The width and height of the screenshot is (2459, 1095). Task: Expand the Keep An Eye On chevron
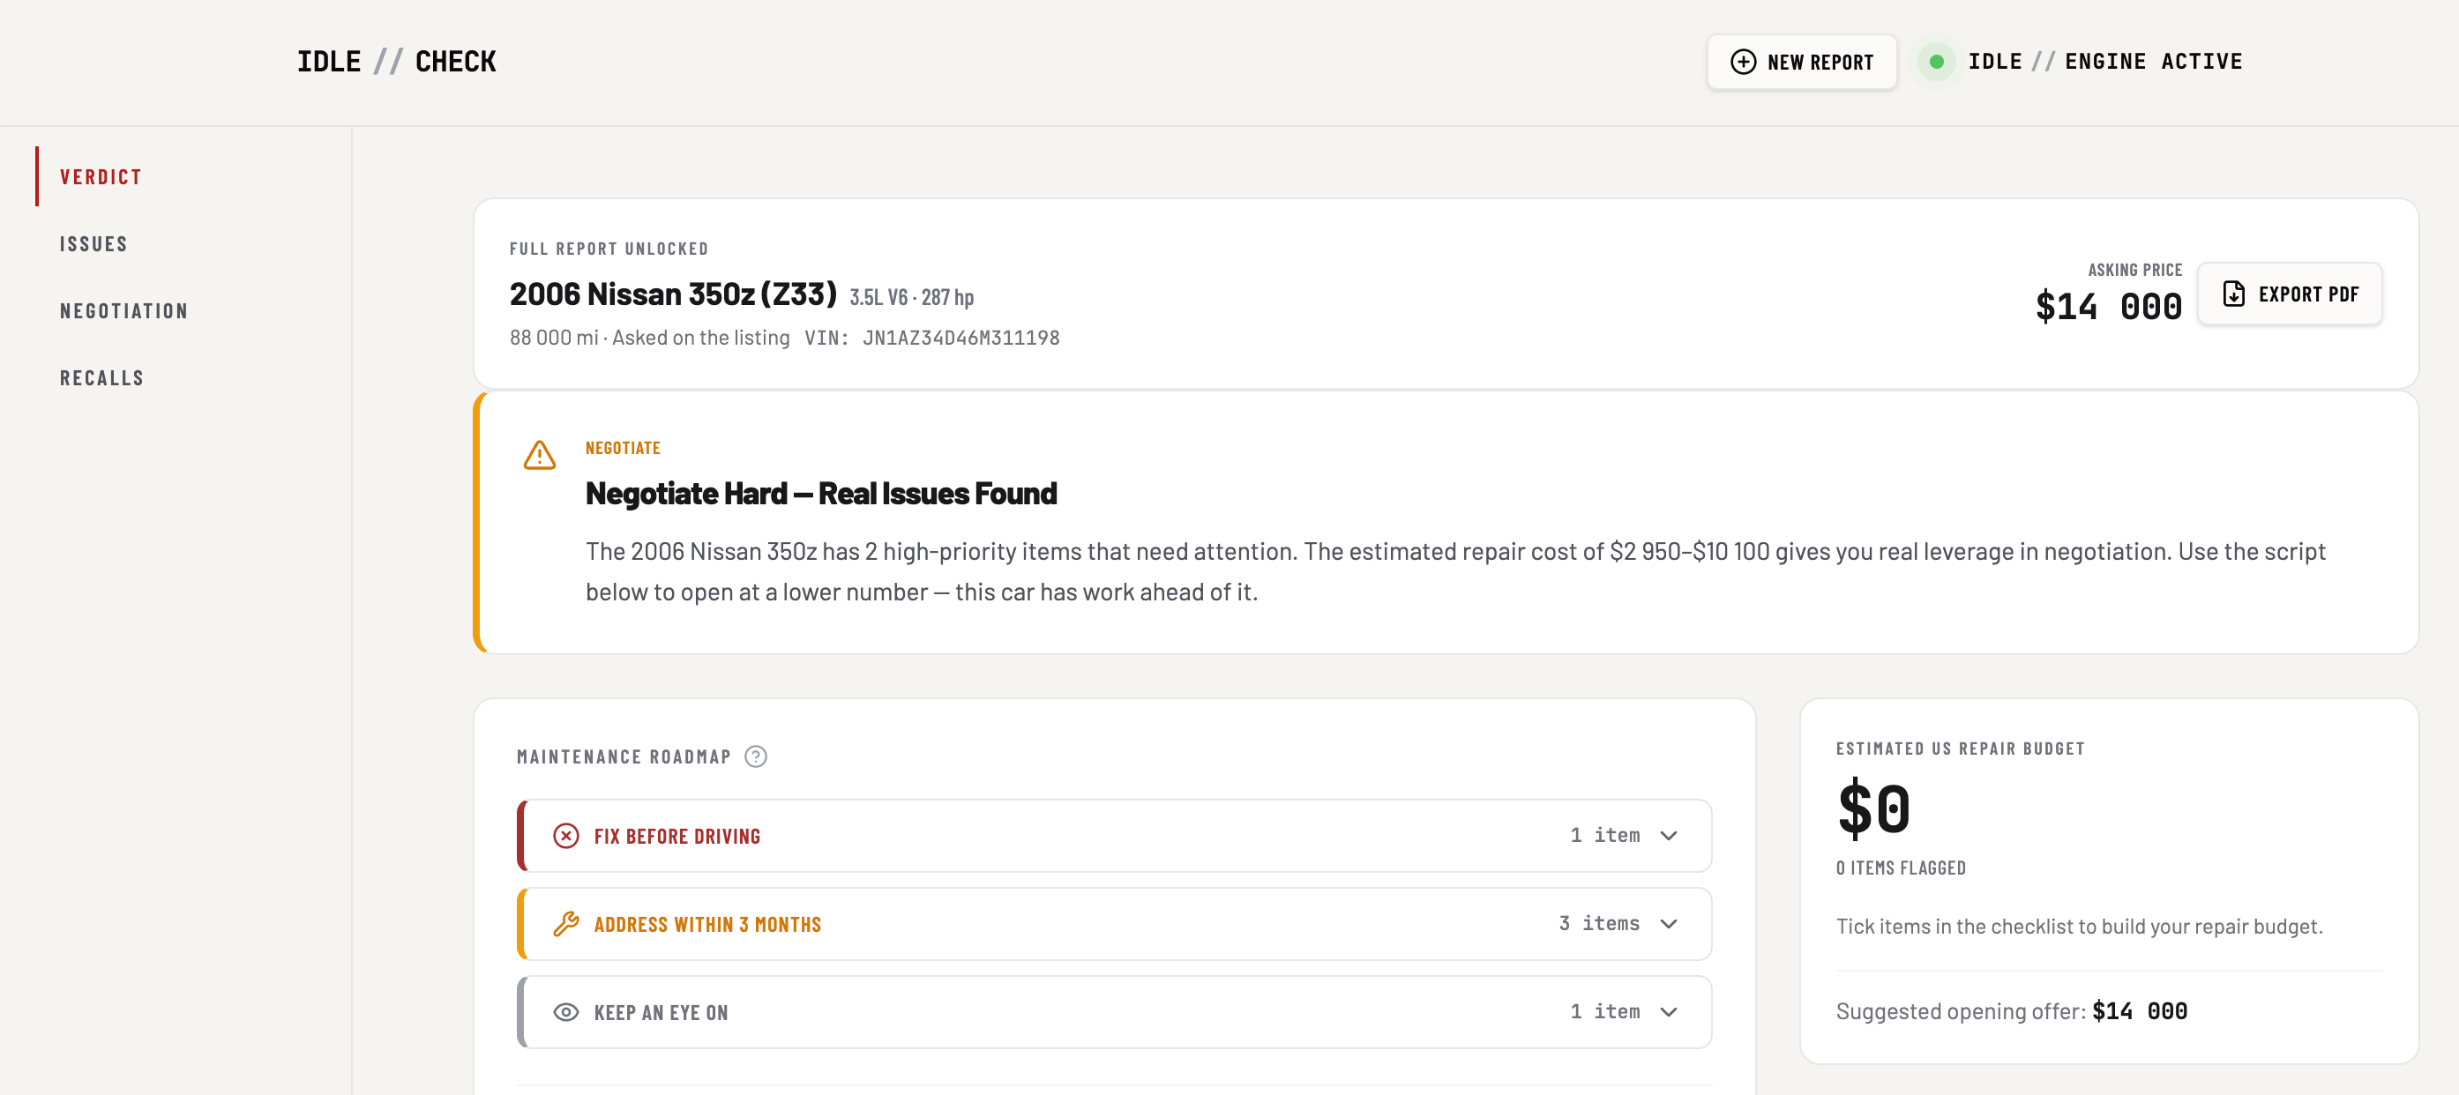tap(1669, 1012)
